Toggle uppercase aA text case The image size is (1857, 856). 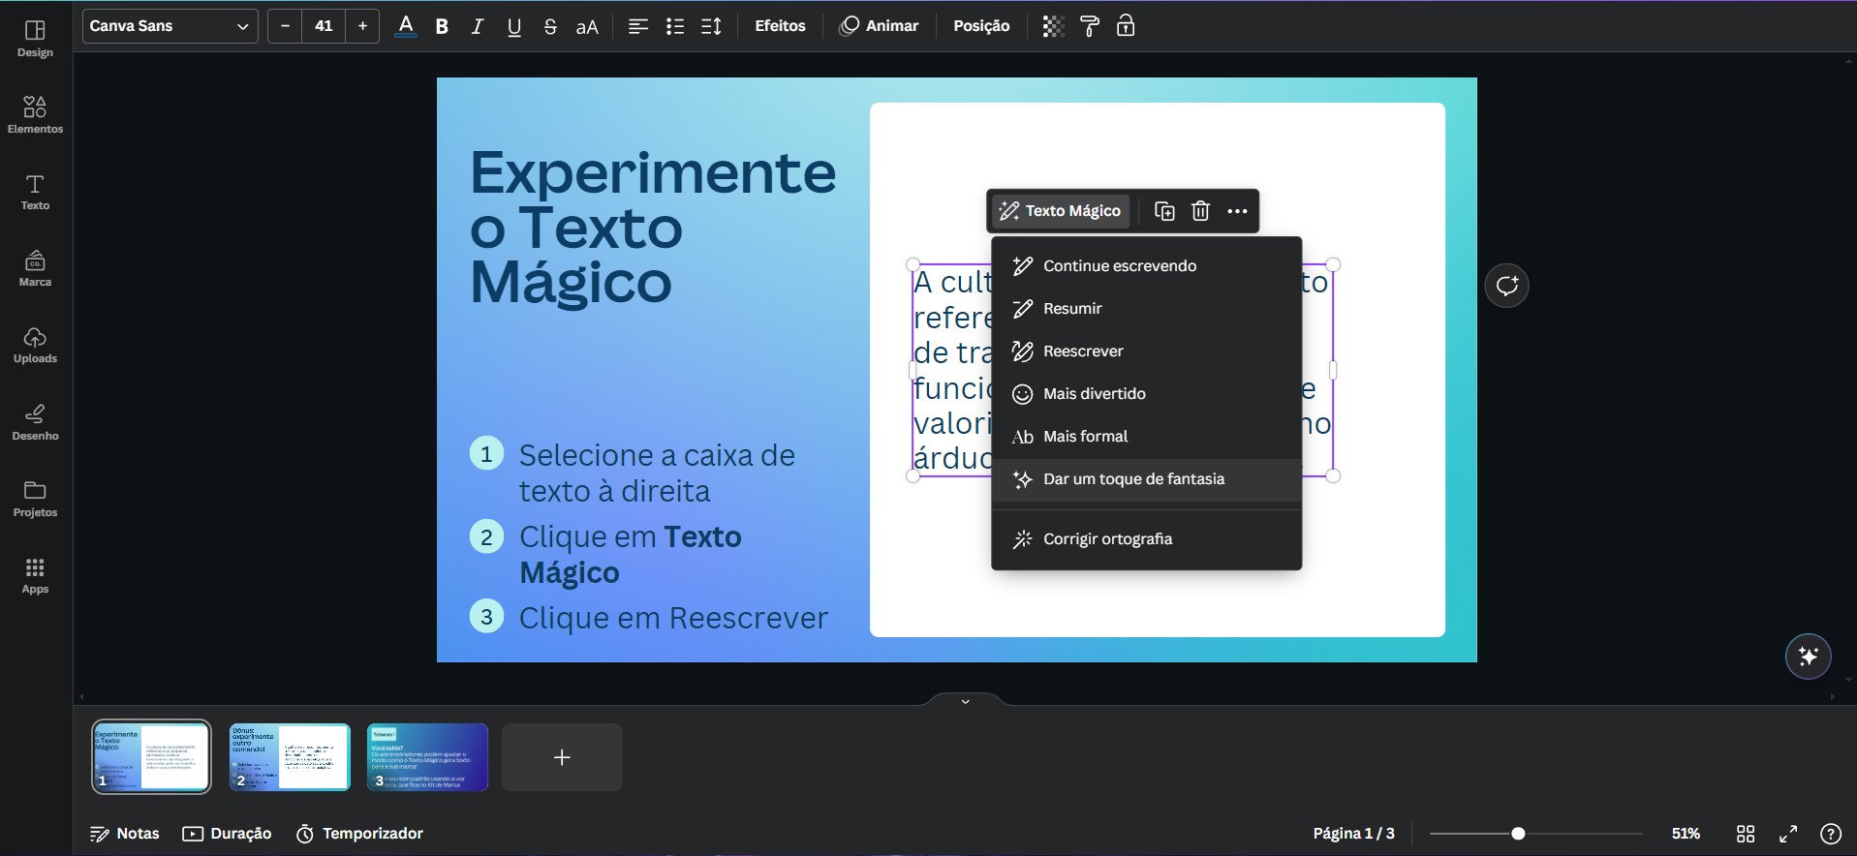(587, 26)
